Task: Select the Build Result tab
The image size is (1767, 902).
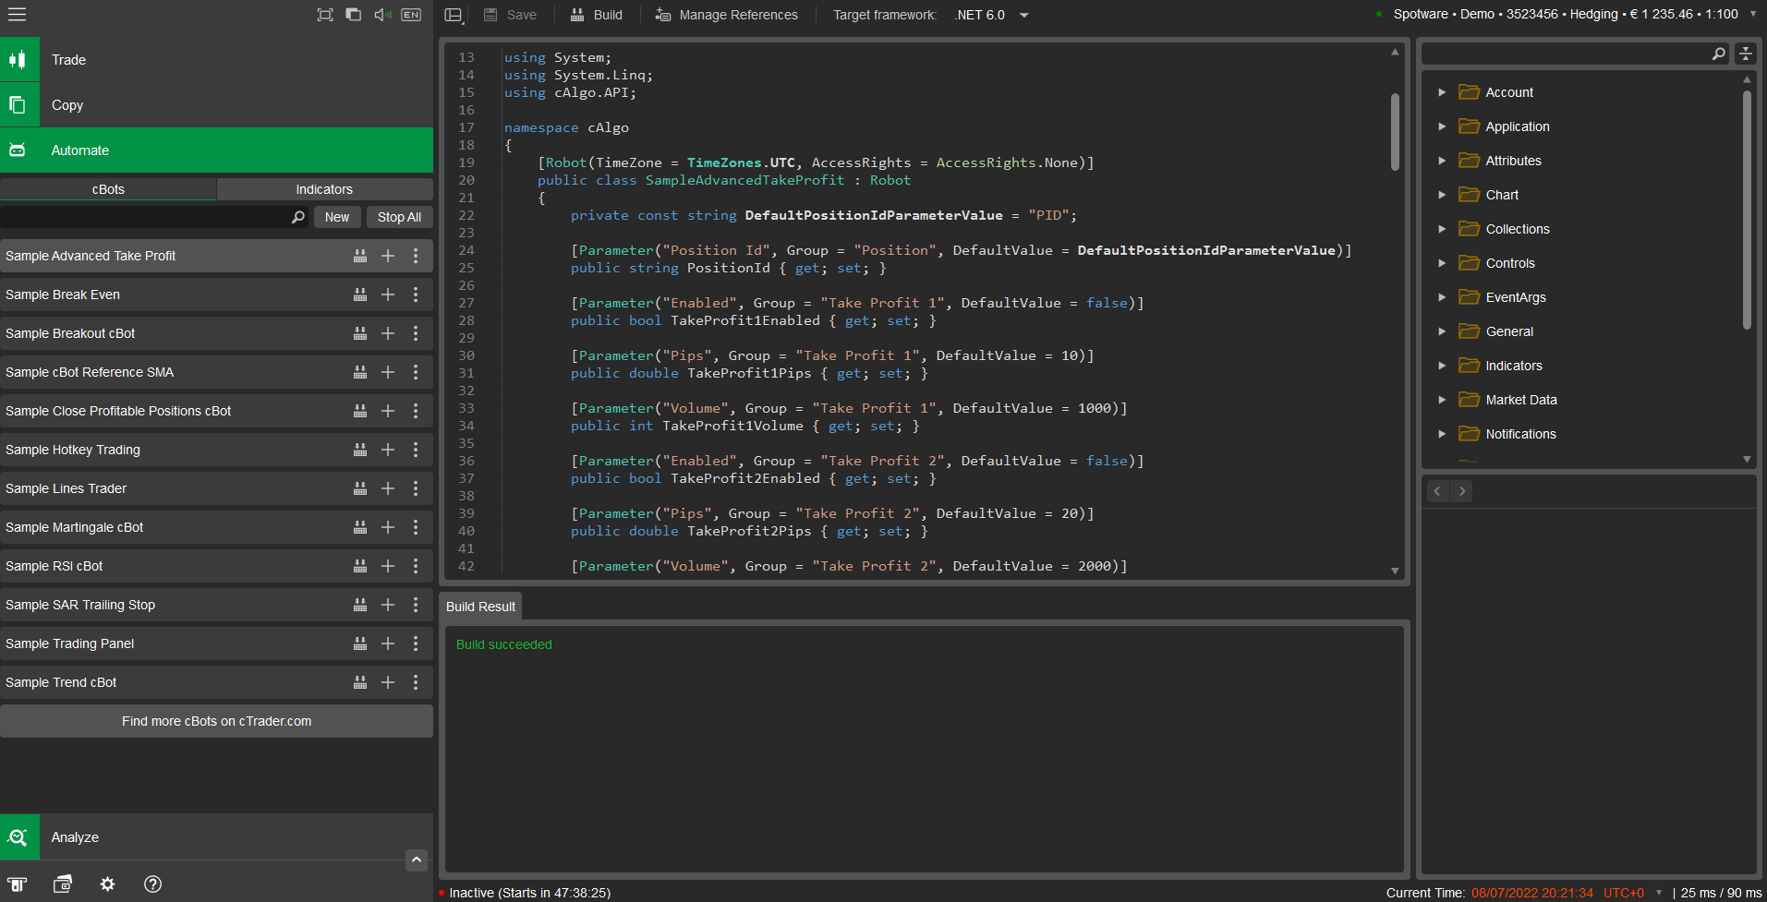Action: click(x=480, y=607)
